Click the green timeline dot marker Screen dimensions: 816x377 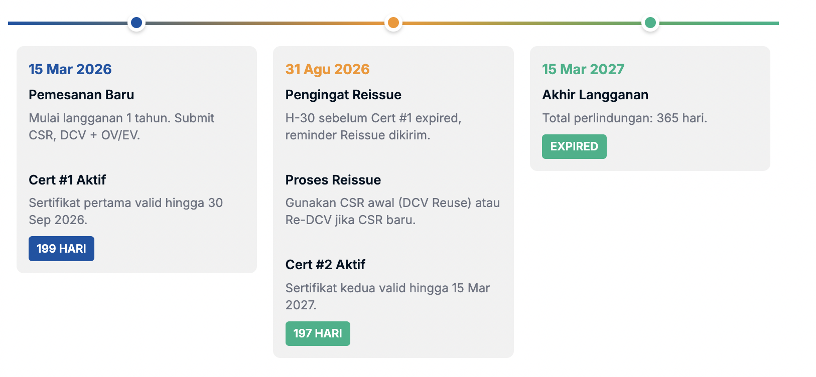(x=650, y=23)
